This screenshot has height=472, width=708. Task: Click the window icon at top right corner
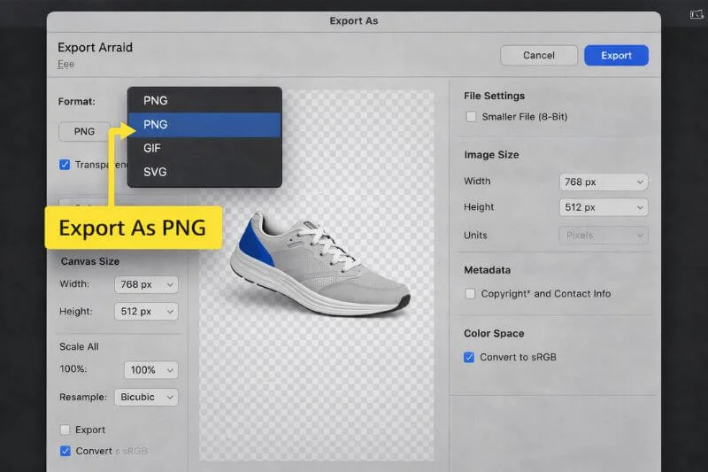[x=696, y=14]
